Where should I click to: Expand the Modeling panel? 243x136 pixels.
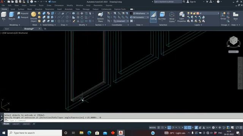(x=15, y=25)
